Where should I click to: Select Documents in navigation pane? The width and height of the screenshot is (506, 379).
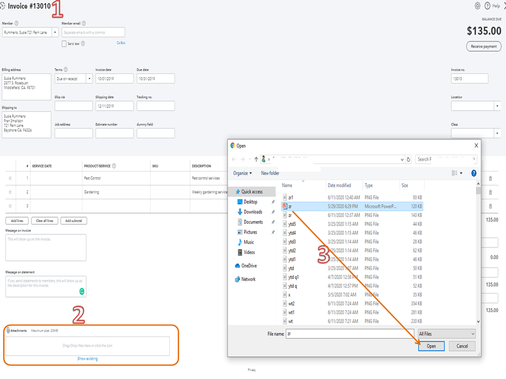tap(253, 222)
